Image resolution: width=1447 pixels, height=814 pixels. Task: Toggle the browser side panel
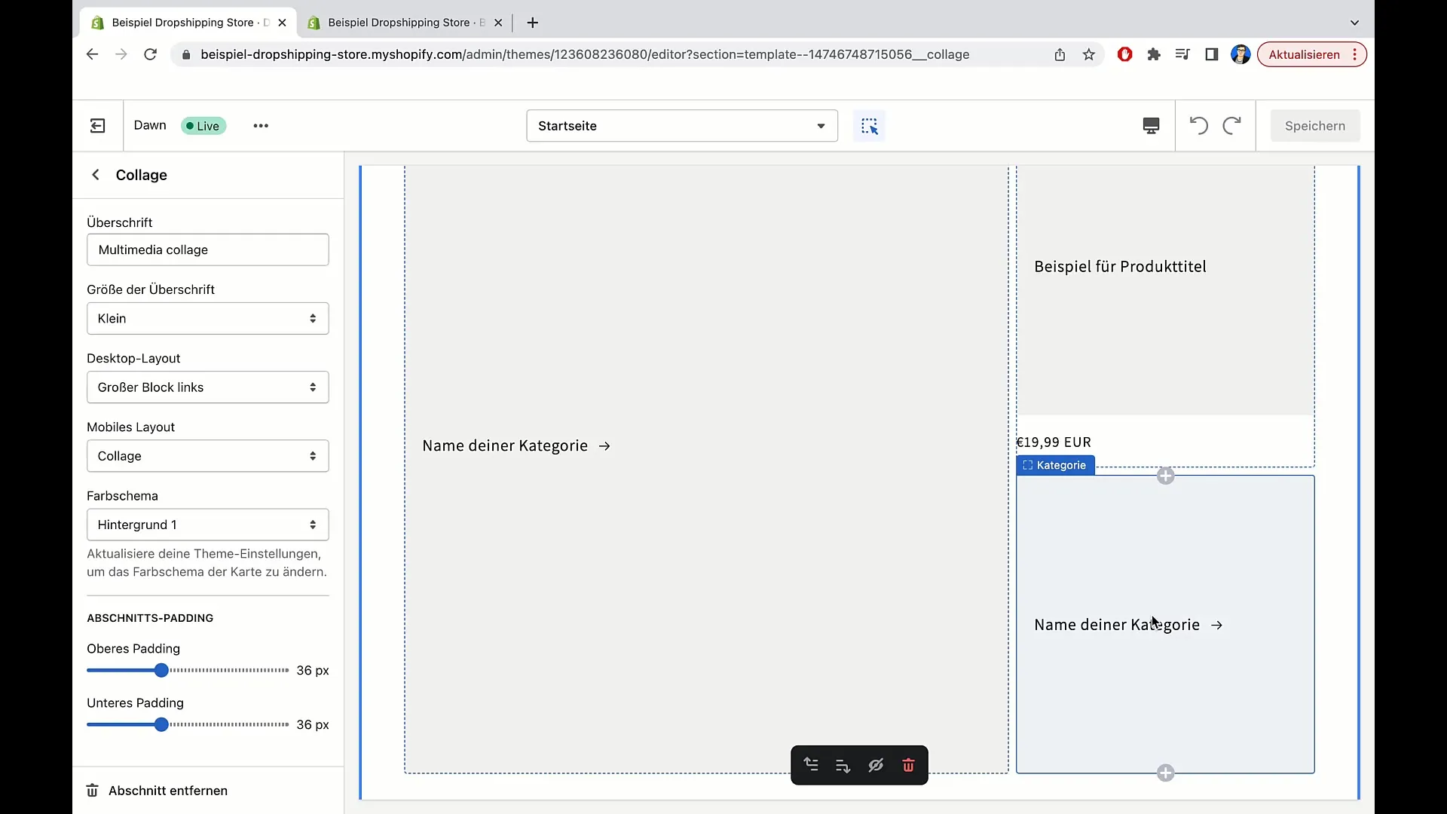pyautogui.click(x=1211, y=54)
